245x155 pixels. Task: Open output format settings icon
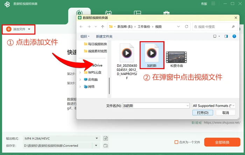[x=106, y=138]
